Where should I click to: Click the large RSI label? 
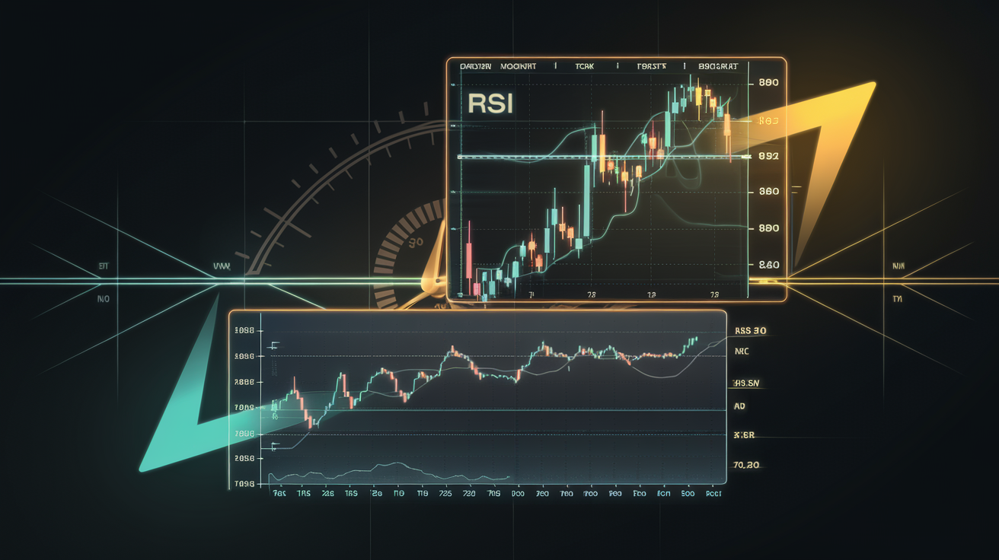click(x=490, y=104)
